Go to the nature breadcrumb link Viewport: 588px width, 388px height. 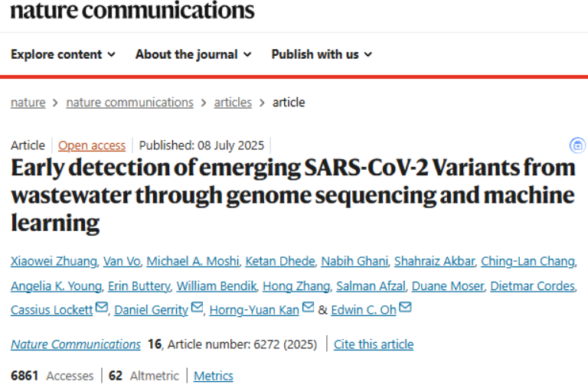point(28,103)
